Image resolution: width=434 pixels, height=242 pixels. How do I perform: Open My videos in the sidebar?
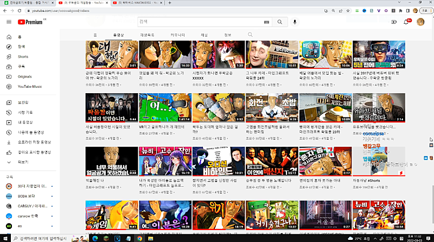click(28, 122)
